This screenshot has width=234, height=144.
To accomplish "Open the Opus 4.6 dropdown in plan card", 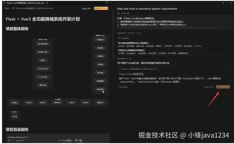I will (209, 87).
